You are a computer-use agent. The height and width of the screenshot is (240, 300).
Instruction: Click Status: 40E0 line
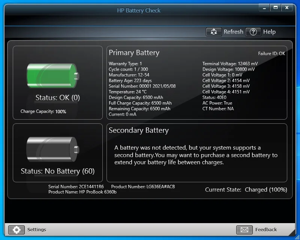(214, 97)
